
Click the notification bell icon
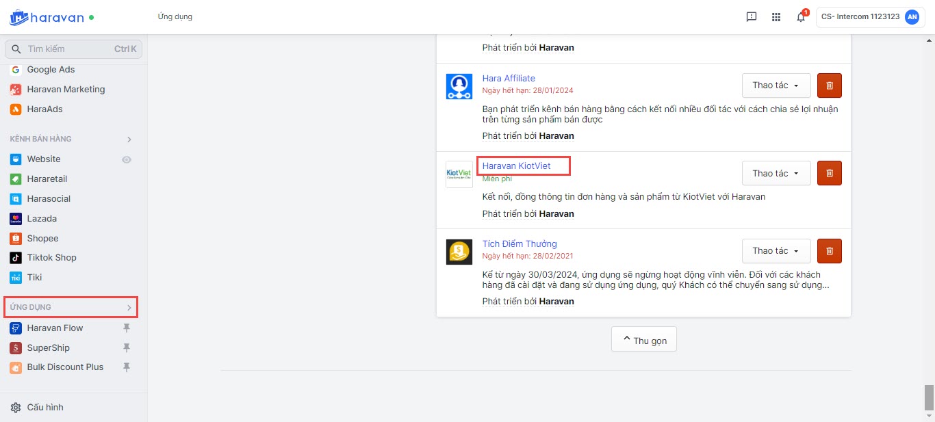pos(800,17)
